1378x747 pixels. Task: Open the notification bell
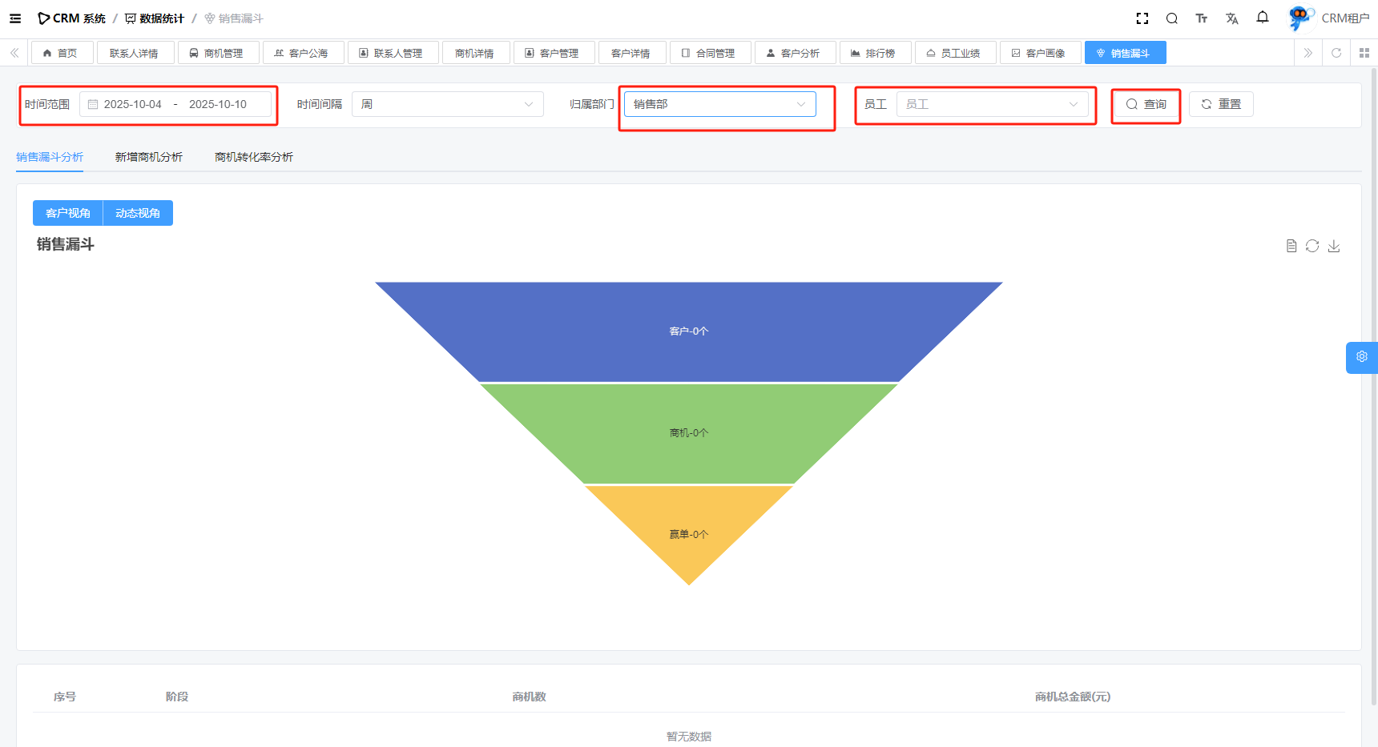point(1263,18)
